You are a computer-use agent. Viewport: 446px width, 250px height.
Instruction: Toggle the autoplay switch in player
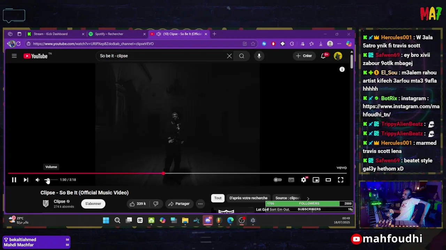click(278, 180)
